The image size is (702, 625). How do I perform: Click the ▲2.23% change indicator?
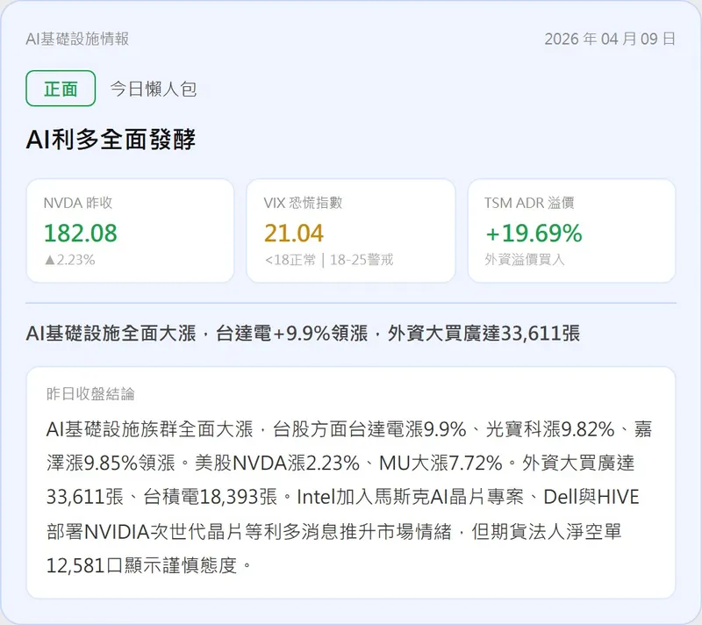pyautogui.click(x=70, y=260)
